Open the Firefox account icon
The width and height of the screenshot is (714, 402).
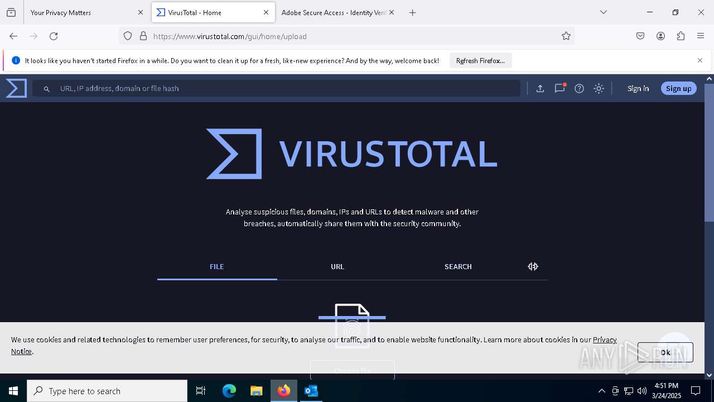pyautogui.click(x=660, y=36)
